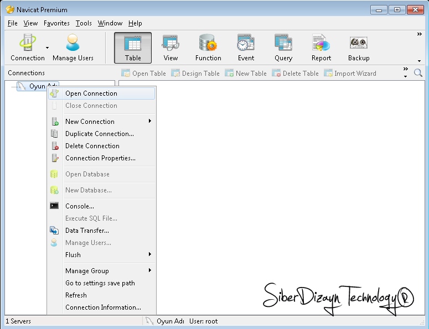Expand the New Connection submenu arrow
429x329 pixels.
[149, 121]
